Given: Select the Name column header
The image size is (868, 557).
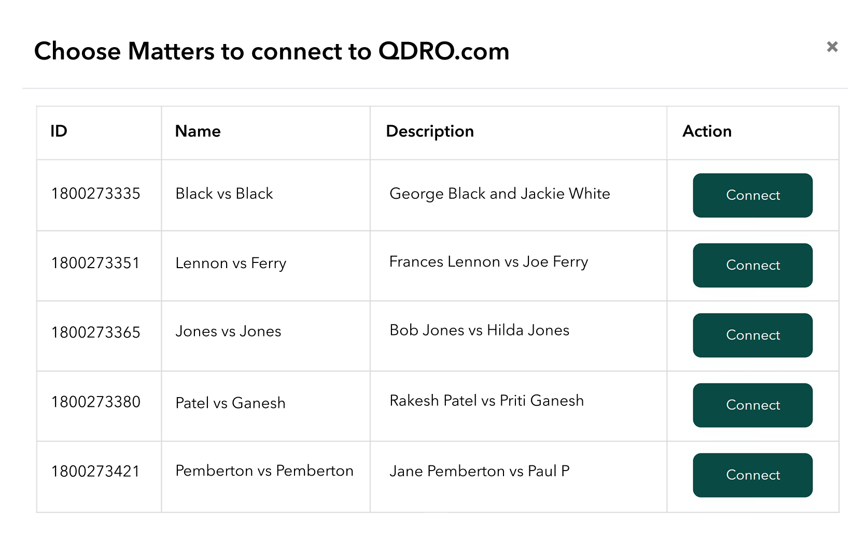Looking at the screenshot, I should 198,131.
